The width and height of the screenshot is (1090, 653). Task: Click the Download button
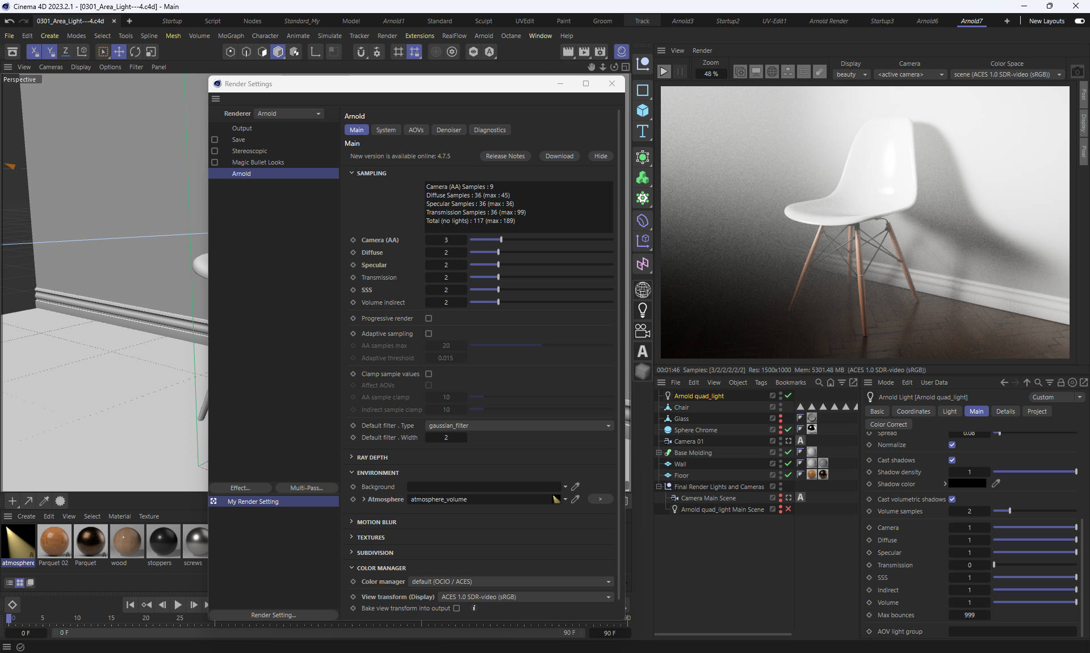pyautogui.click(x=559, y=156)
